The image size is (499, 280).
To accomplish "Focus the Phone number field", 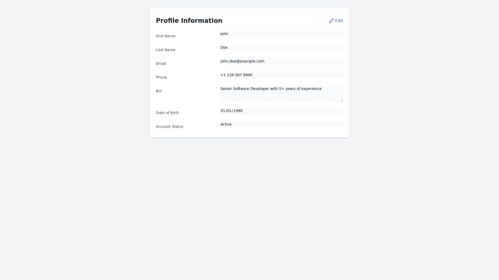I will (x=281, y=75).
